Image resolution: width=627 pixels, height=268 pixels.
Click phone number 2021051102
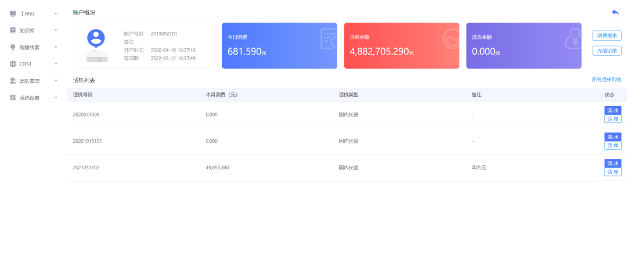click(x=87, y=168)
